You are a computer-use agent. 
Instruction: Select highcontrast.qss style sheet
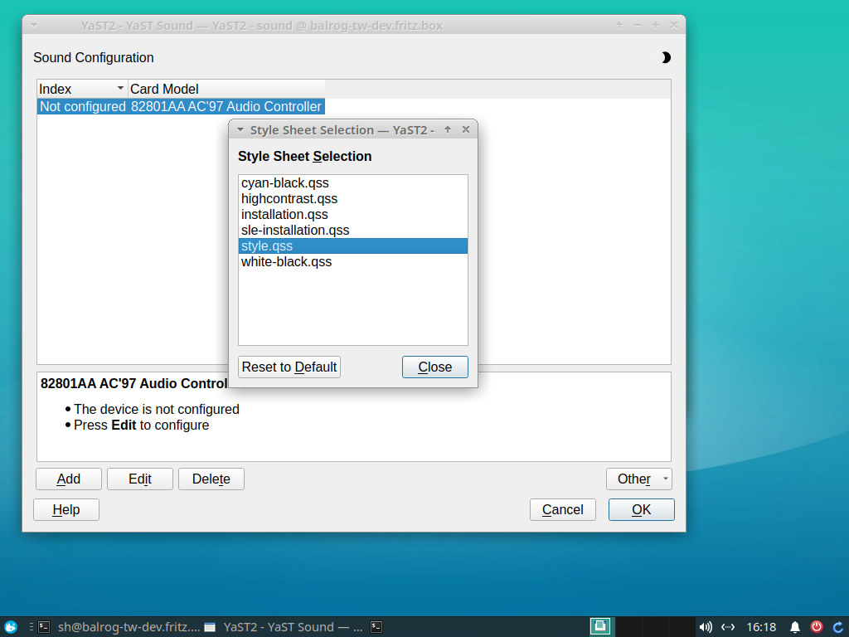pos(352,199)
